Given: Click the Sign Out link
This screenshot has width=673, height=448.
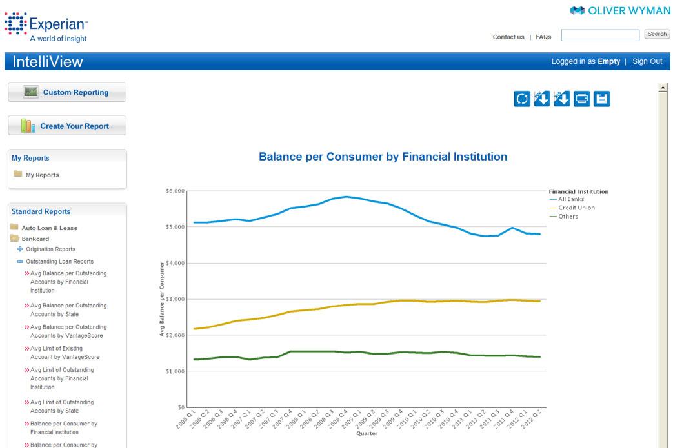Looking at the screenshot, I should 647,61.
